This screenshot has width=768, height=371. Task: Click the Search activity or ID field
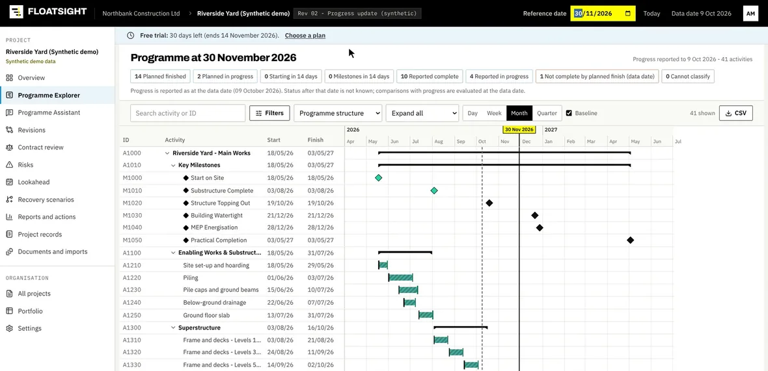[x=187, y=113]
